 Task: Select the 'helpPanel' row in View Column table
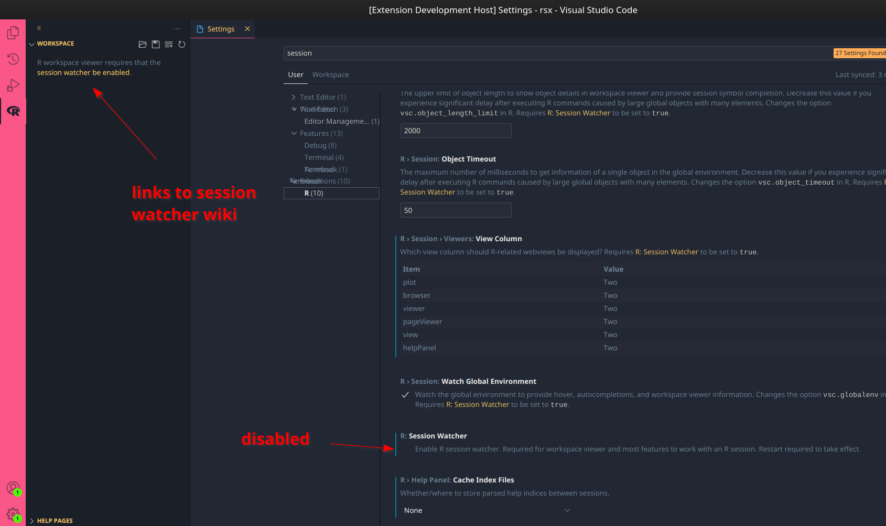pos(643,348)
